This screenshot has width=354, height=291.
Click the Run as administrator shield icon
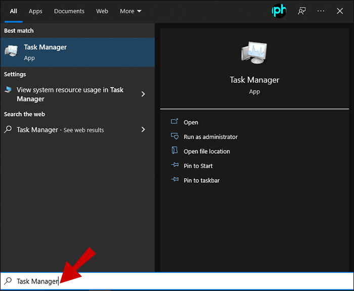coord(175,137)
